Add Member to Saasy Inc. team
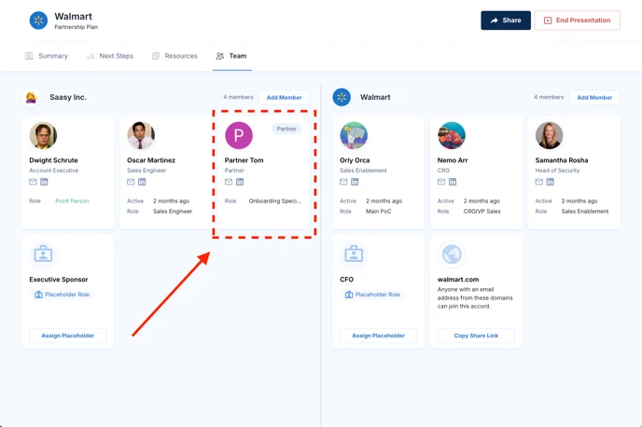 (284, 97)
